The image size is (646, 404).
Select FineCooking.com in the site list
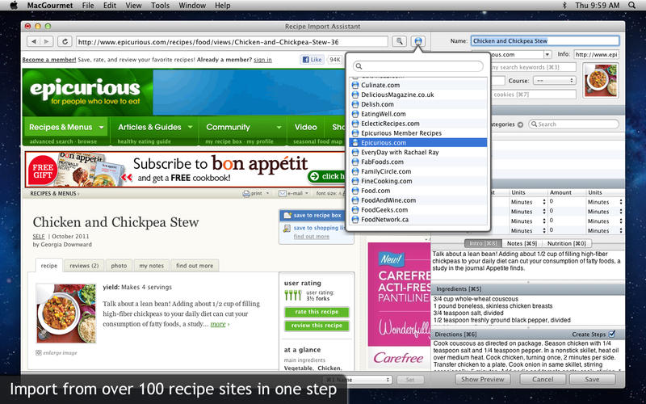click(418, 181)
